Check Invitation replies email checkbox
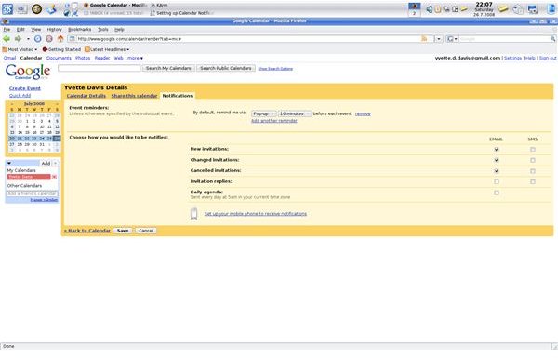 pos(497,182)
